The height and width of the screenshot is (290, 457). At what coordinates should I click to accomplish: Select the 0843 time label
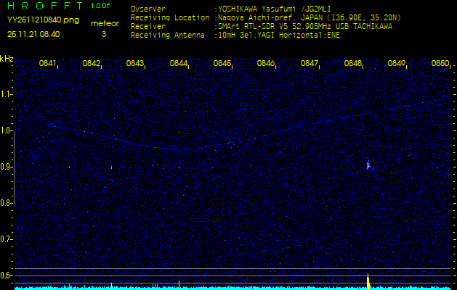(x=135, y=64)
